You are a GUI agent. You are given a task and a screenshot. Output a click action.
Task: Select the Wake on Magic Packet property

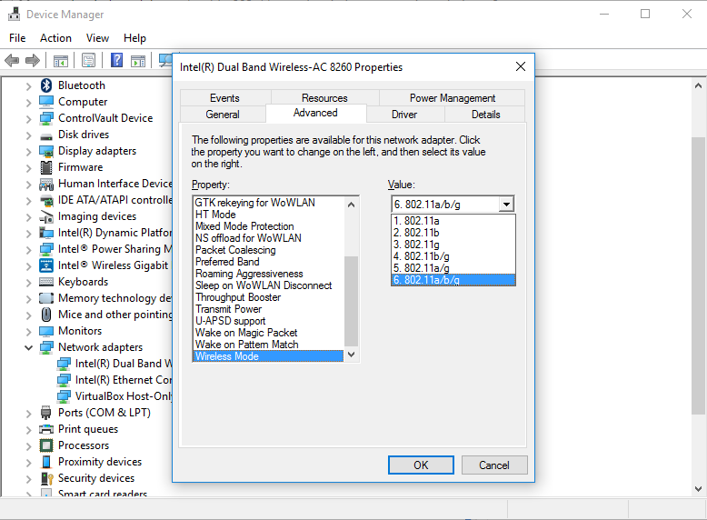point(269,333)
